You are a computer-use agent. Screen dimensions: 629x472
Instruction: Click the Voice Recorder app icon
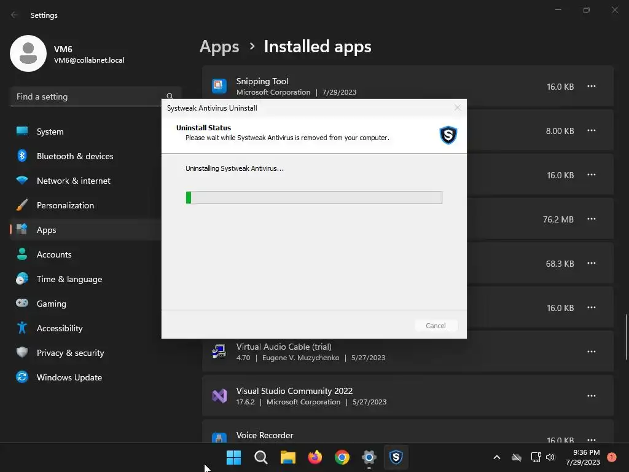pyautogui.click(x=219, y=438)
